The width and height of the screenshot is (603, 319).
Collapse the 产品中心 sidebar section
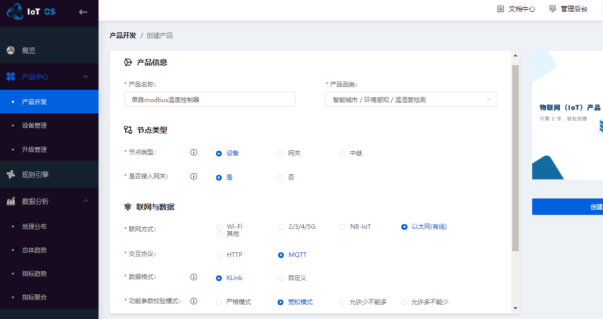pos(86,77)
